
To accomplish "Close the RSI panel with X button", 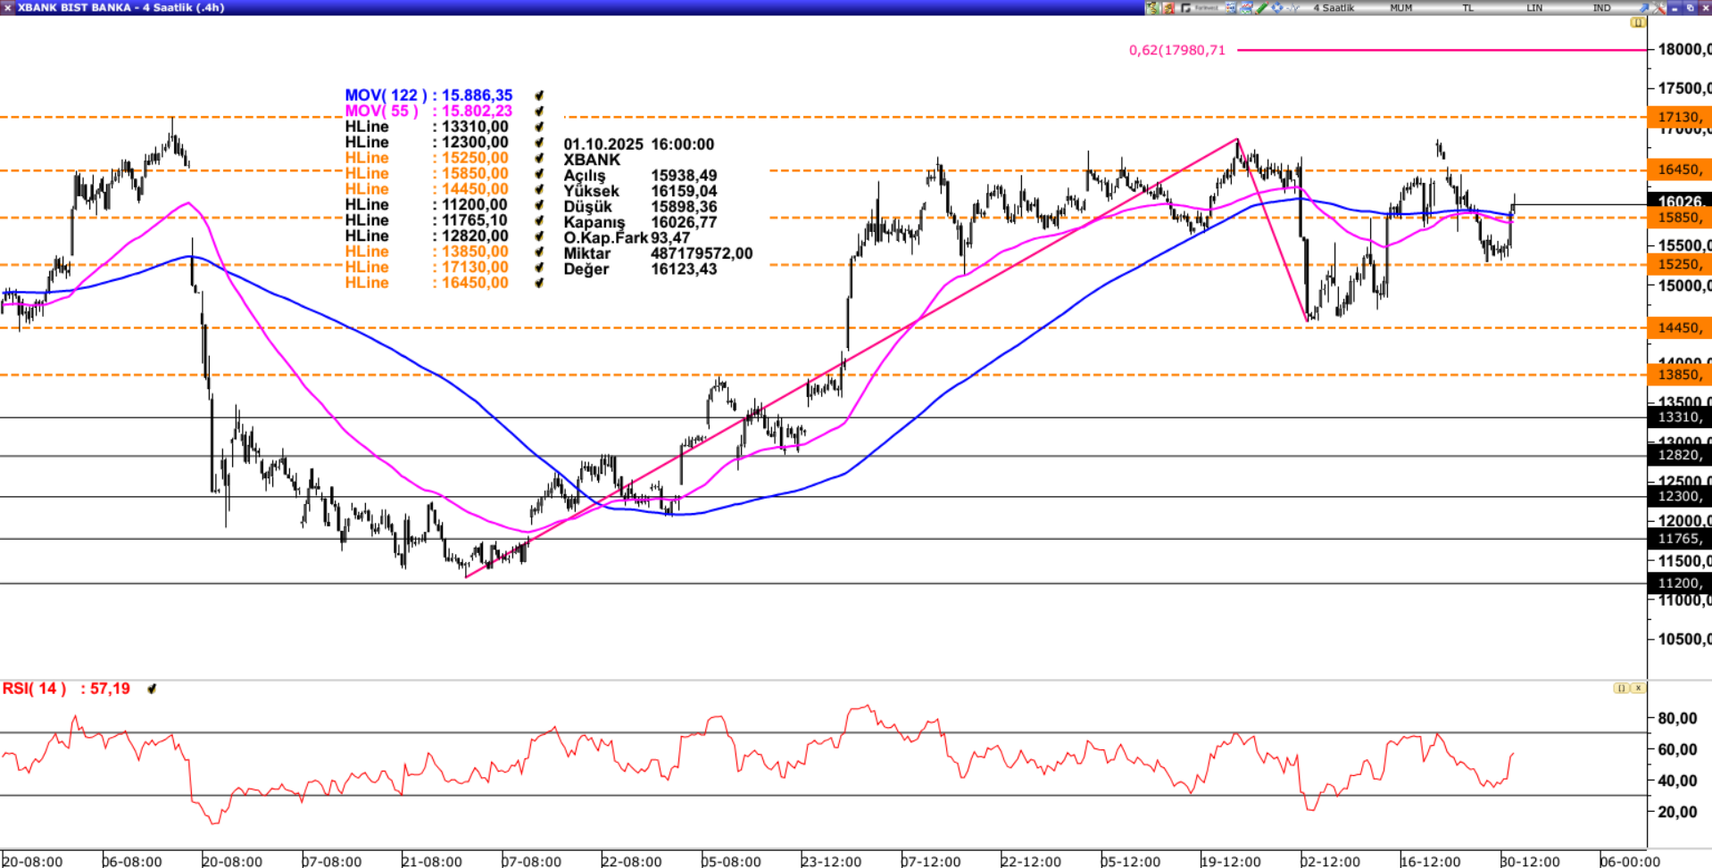I will click(x=1638, y=688).
